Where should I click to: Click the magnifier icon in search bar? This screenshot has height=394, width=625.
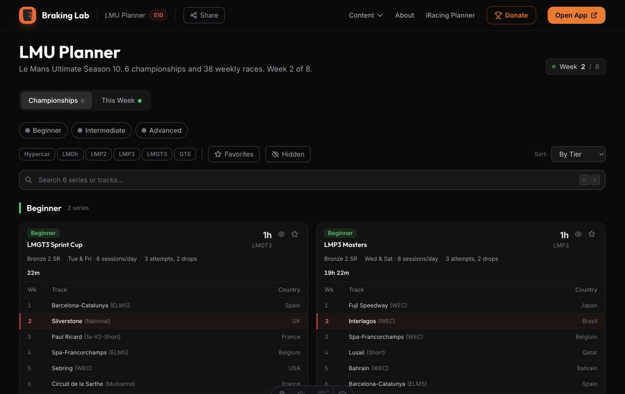click(x=29, y=180)
